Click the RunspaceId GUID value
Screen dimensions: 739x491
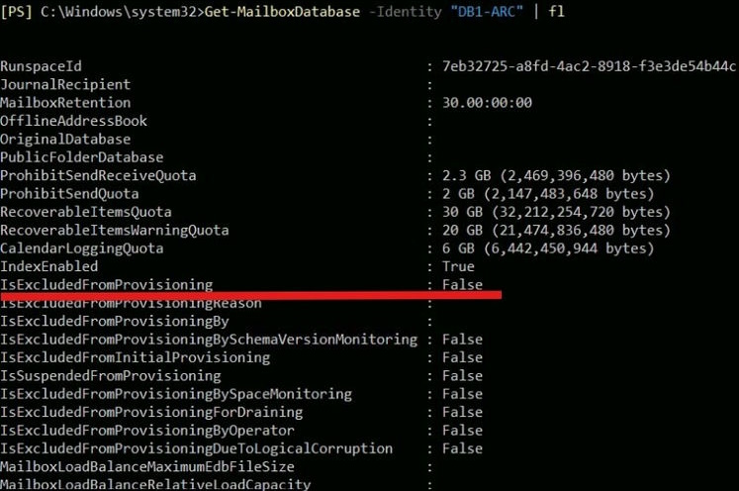[588, 66]
